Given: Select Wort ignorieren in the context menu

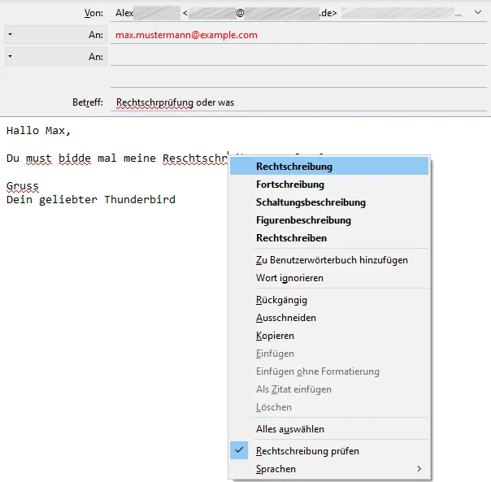Looking at the screenshot, I should click(329, 278).
